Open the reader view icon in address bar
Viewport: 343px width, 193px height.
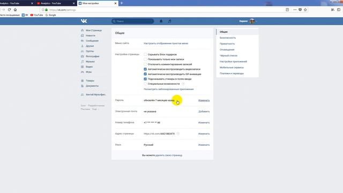(x=287, y=10)
